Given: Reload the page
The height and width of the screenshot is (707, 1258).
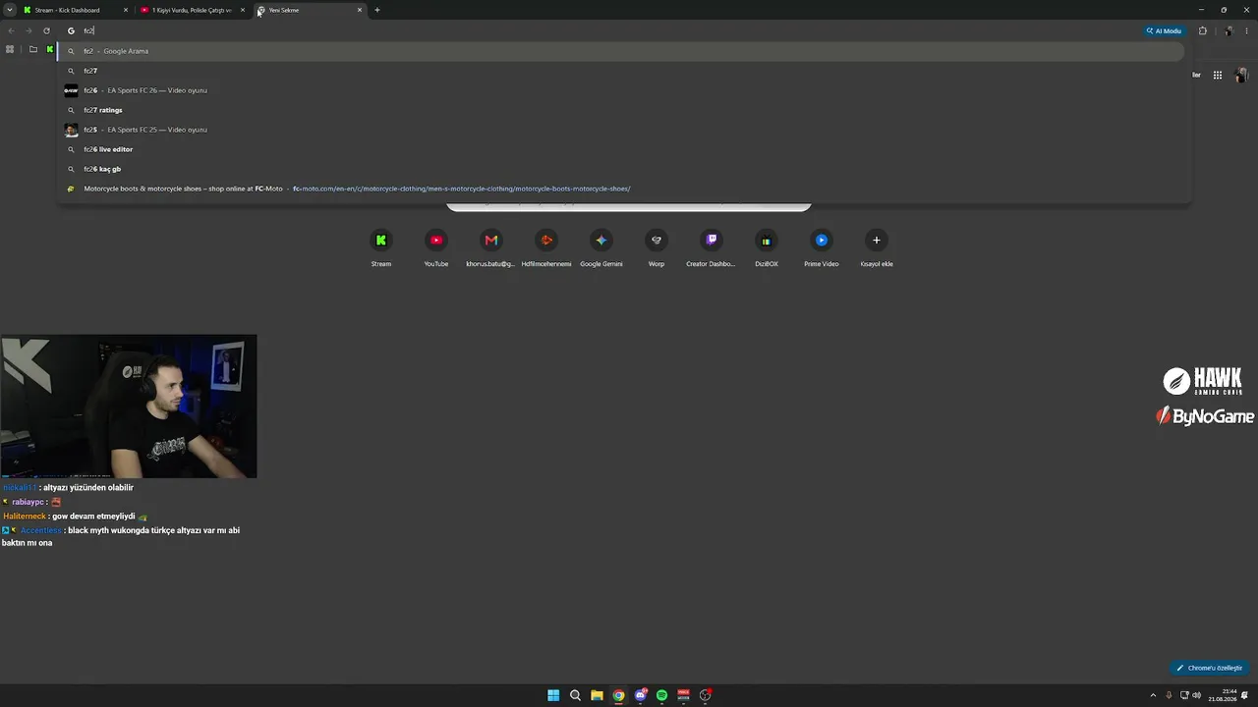Looking at the screenshot, I should tap(46, 30).
